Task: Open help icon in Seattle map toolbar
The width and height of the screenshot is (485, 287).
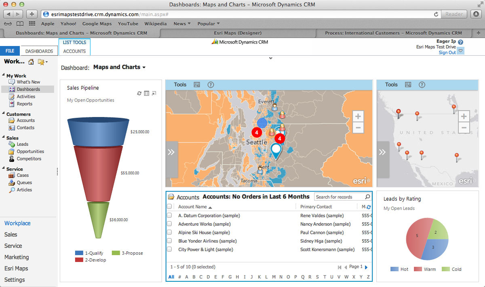Action: point(211,85)
